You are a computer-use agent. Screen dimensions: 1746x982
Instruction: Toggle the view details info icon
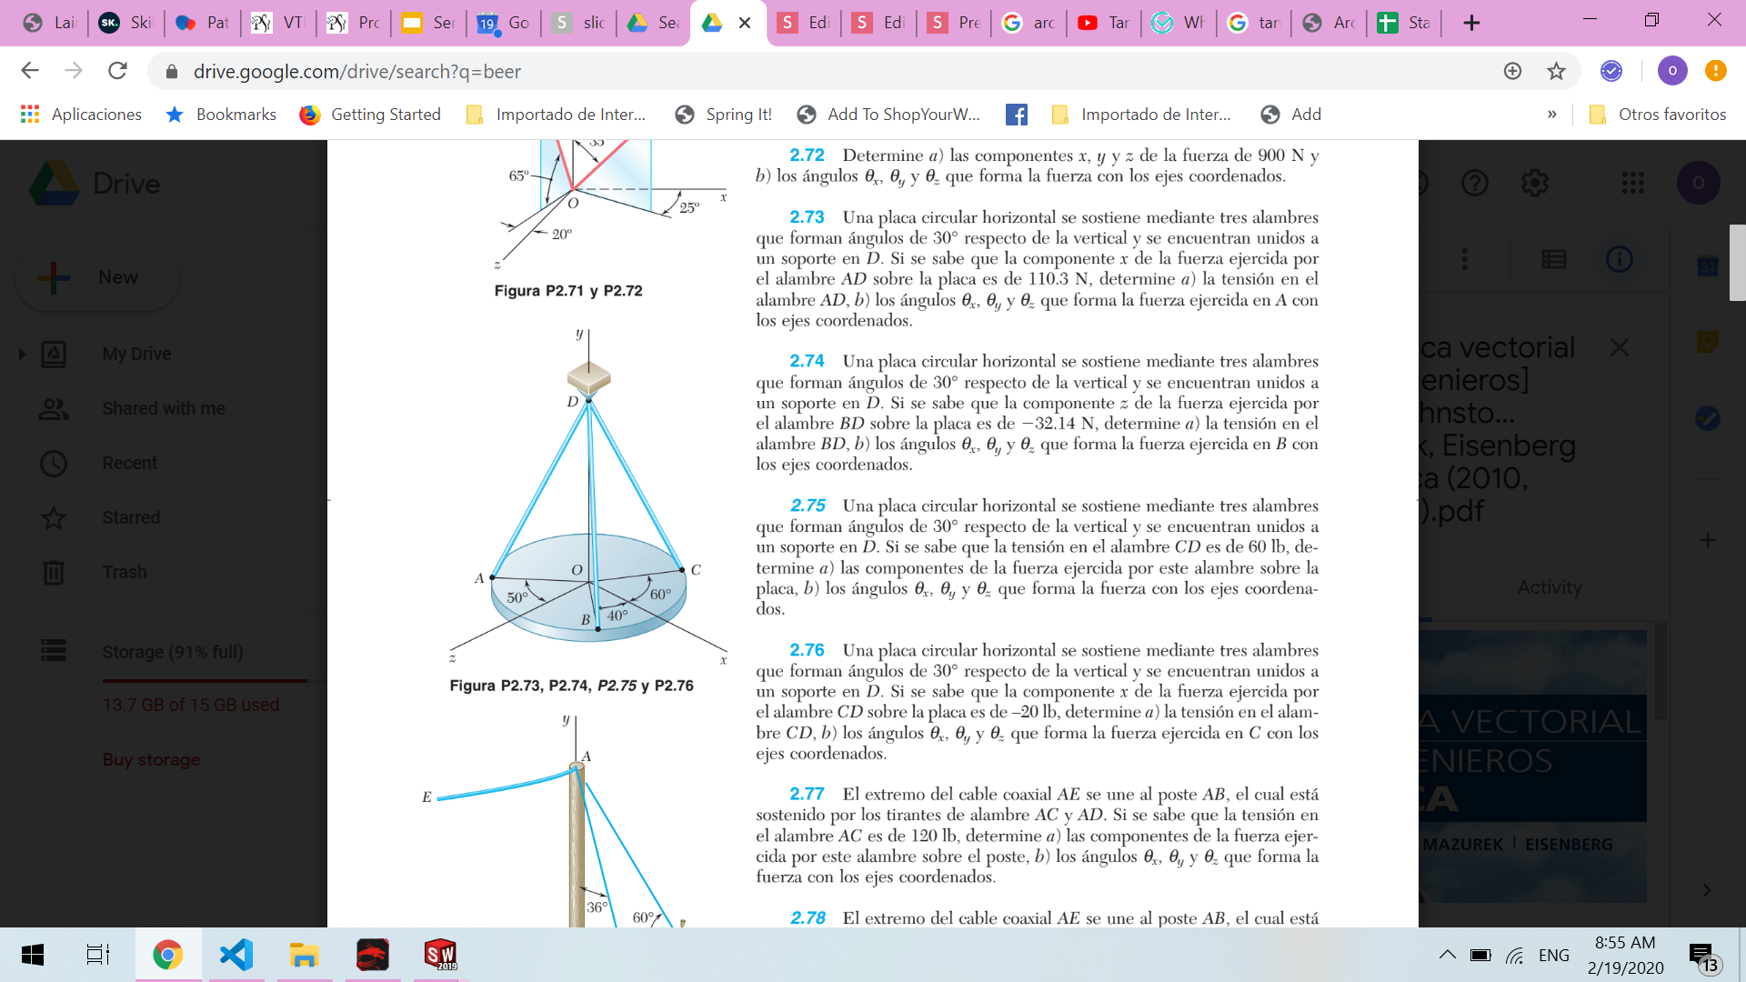coord(1619,260)
